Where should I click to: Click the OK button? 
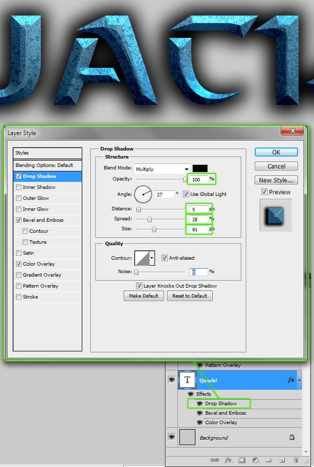(x=276, y=152)
